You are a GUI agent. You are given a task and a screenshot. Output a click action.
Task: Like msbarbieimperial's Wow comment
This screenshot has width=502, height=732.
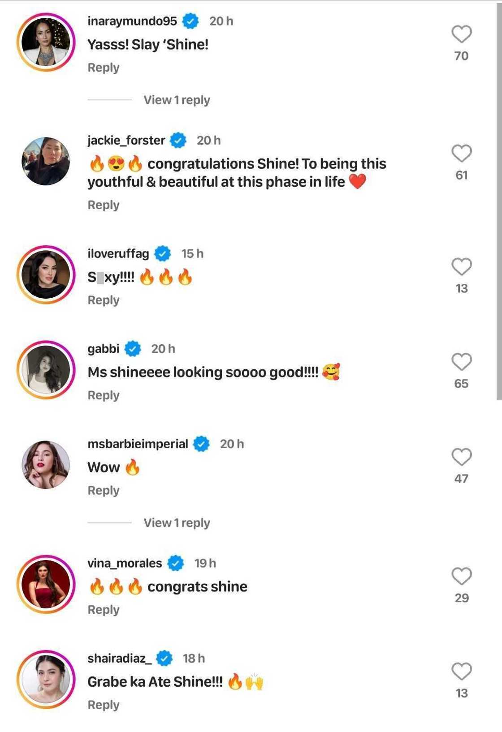click(x=461, y=457)
